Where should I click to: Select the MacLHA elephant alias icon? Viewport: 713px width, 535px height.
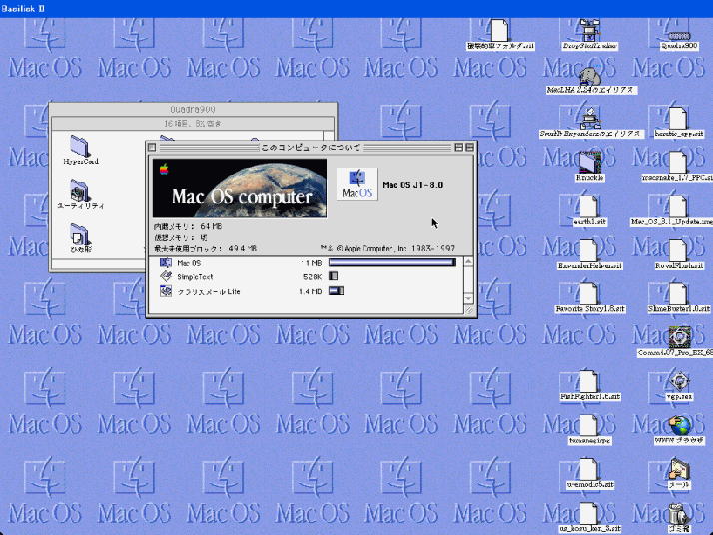[590, 76]
